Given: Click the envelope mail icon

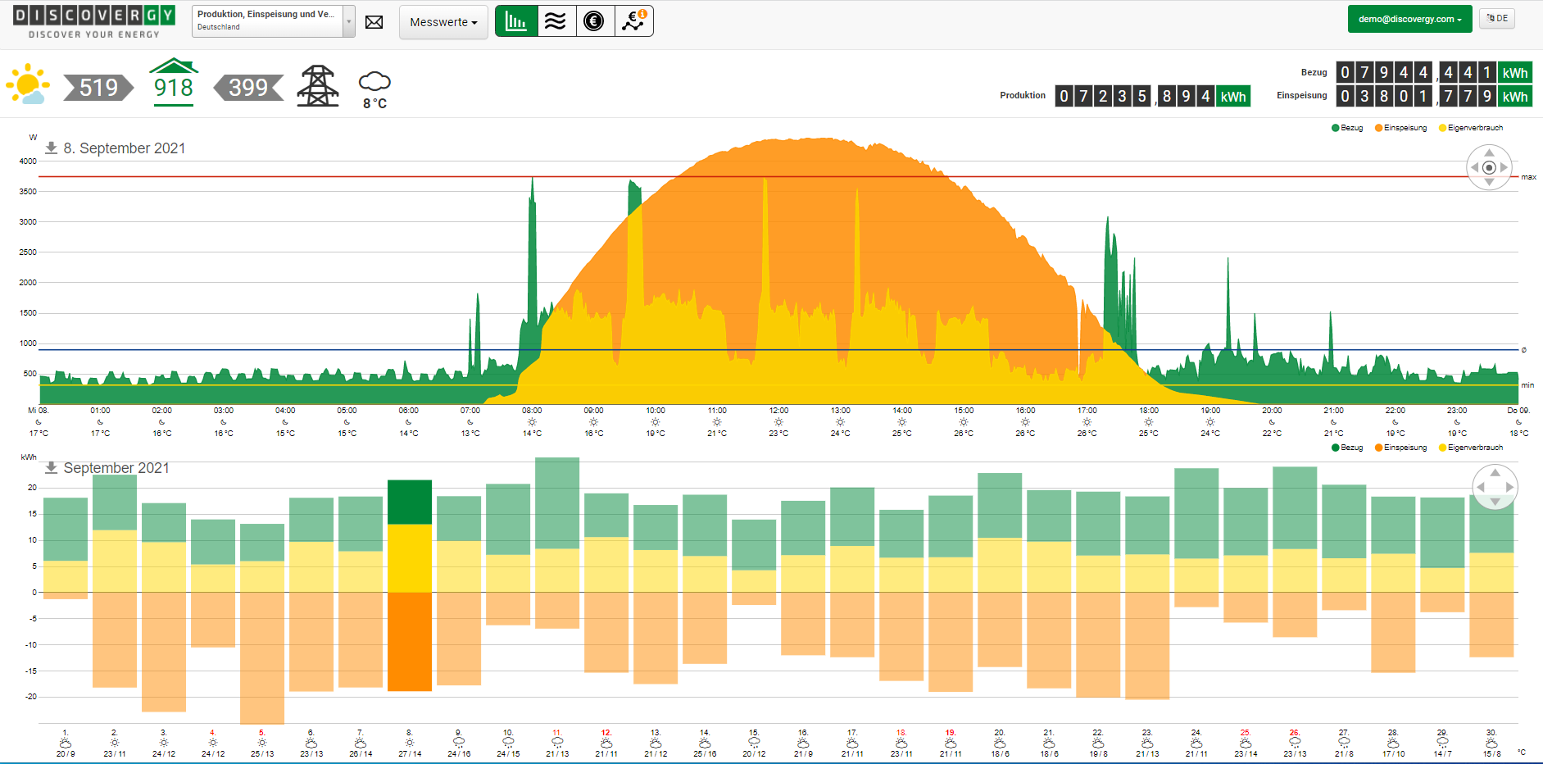Looking at the screenshot, I should pos(374,22).
